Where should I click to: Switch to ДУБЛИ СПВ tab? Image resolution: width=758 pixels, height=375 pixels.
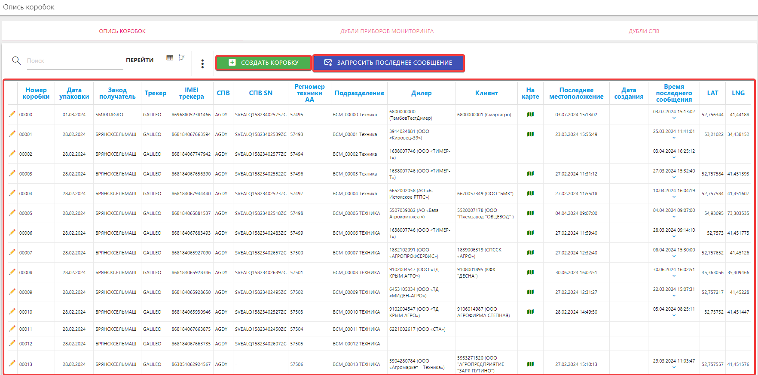[x=644, y=31]
